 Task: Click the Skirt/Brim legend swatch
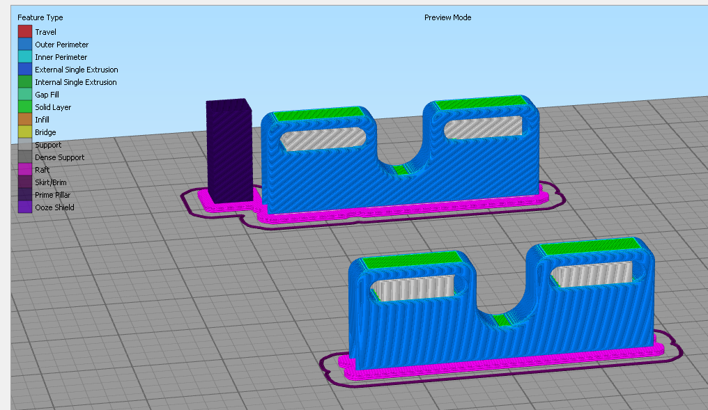25,182
